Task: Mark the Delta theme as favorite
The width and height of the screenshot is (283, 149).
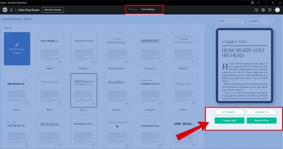Action: coord(26,103)
